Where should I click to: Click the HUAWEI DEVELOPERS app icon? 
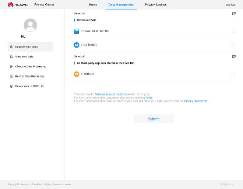point(77,31)
